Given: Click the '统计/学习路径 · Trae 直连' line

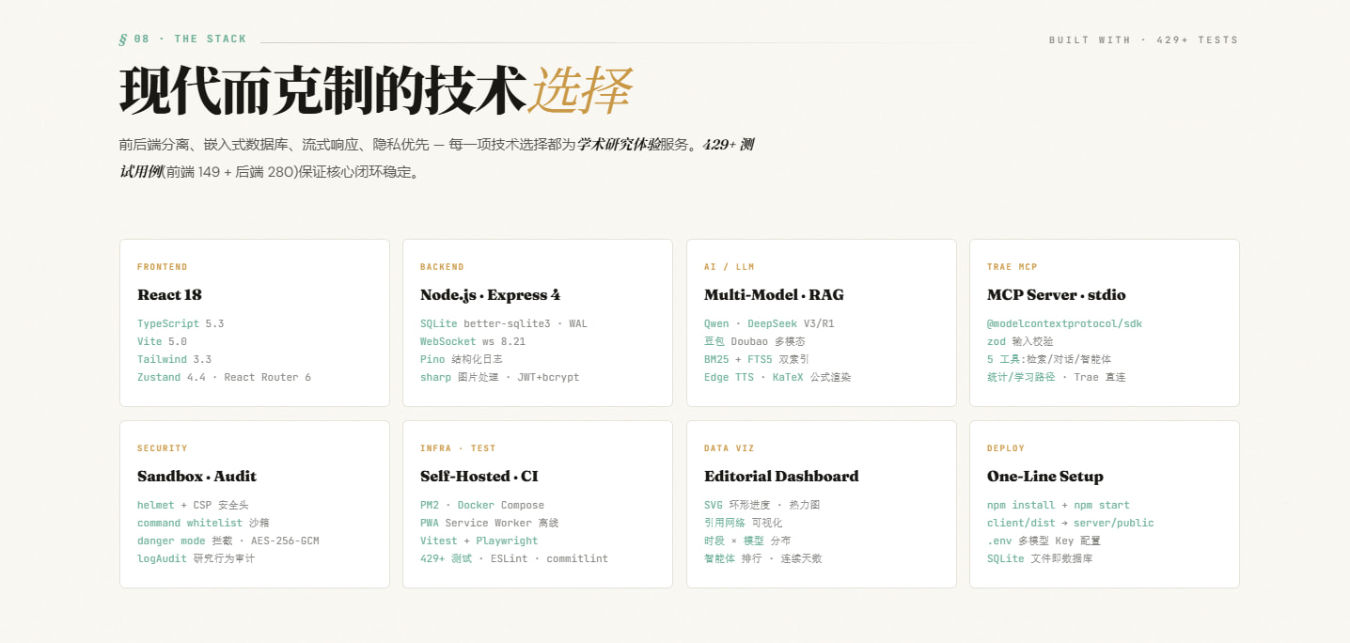Looking at the screenshot, I should [x=1056, y=377].
